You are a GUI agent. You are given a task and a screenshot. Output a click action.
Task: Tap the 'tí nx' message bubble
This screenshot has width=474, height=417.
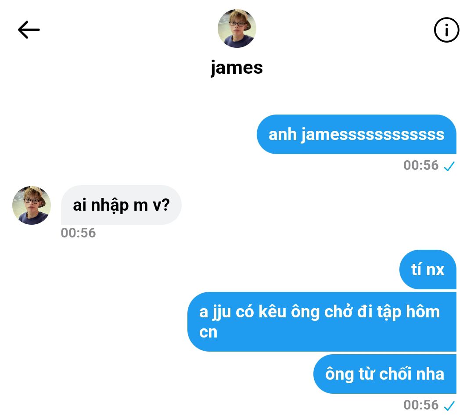click(x=428, y=270)
